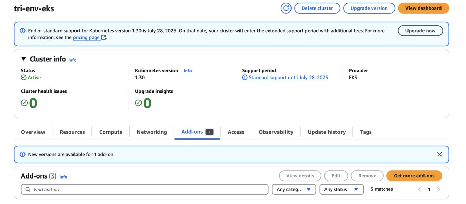Click the Upgrade now button
This screenshot has height=204, width=466.
(x=420, y=31)
